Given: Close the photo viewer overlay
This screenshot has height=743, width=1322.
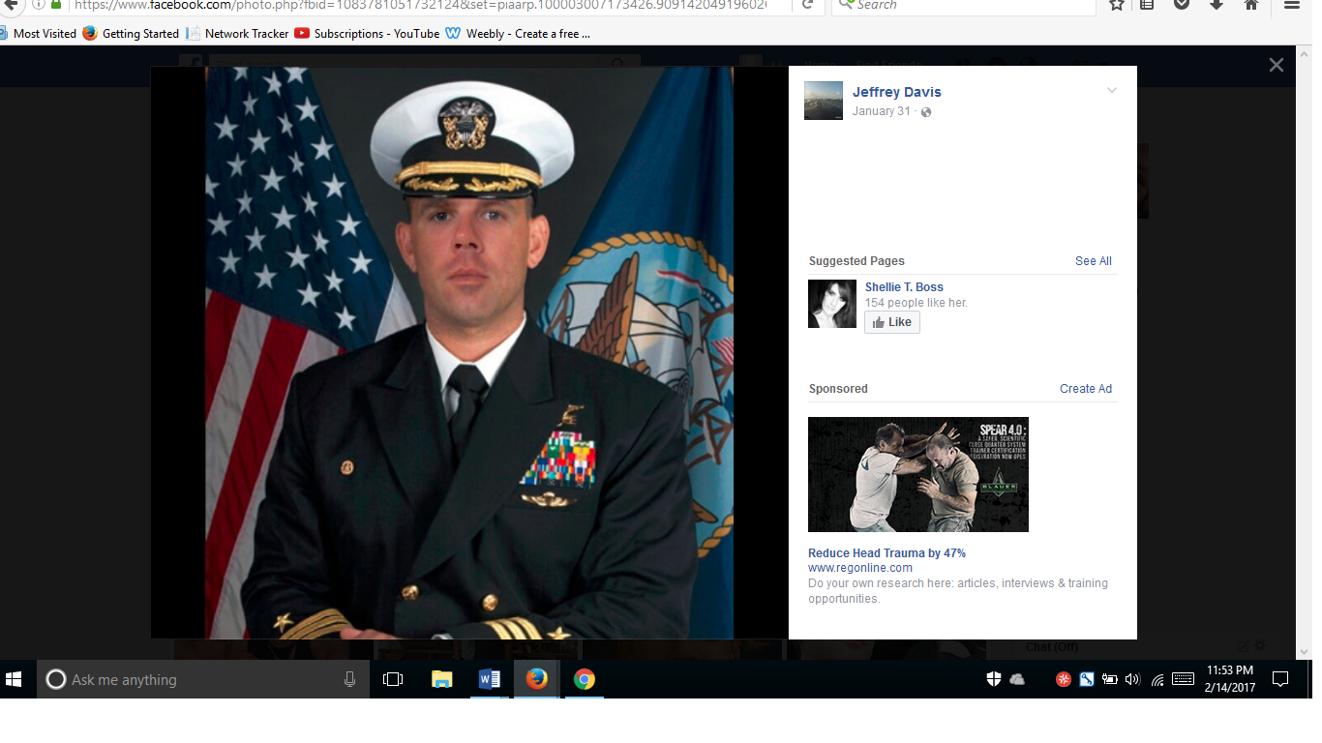Looking at the screenshot, I should click(1276, 65).
